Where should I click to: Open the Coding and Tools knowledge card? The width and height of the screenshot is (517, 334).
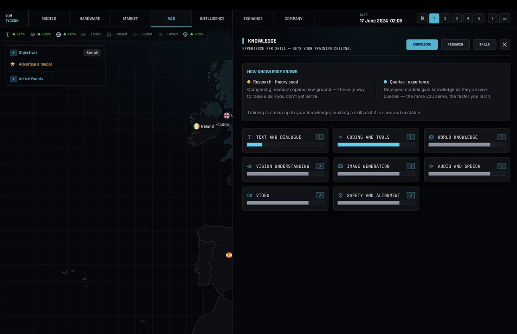(x=376, y=141)
